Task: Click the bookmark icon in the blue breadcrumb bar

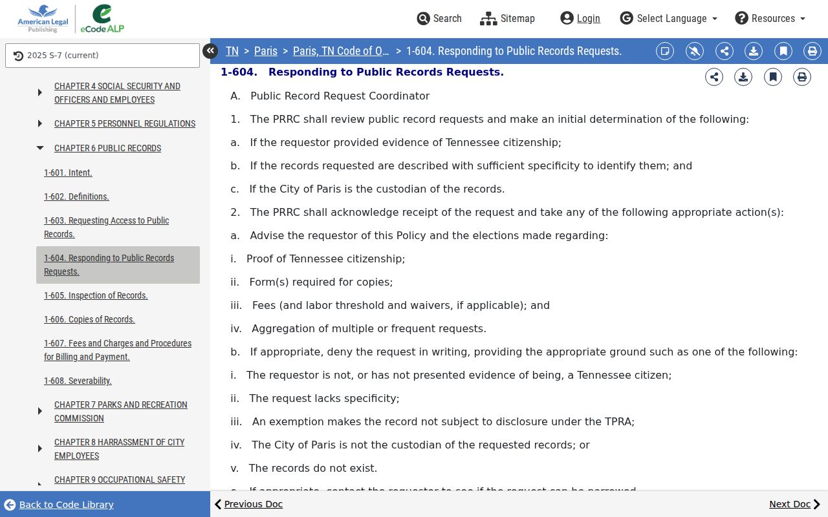Action: point(783,51)
